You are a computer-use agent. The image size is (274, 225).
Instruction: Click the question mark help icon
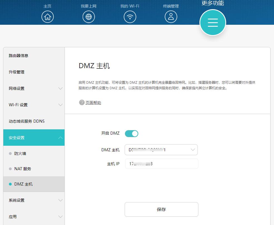click(x=82, y=103)
